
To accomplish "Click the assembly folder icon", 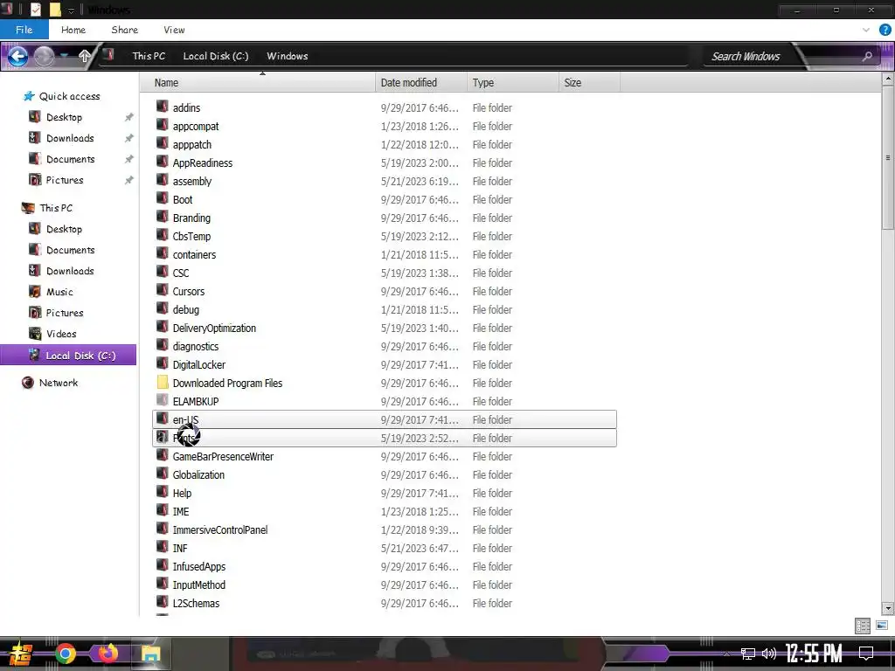I will pos(162,180).
